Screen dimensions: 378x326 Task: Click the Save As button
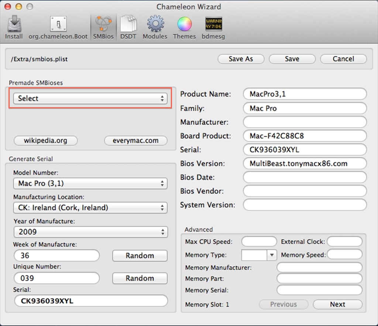tap(241, 59)
